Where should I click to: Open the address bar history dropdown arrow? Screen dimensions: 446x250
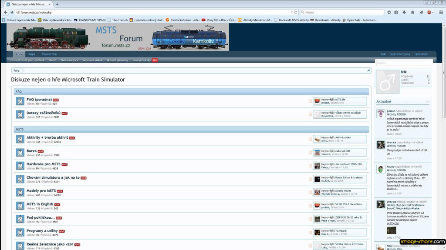(291, 12)
